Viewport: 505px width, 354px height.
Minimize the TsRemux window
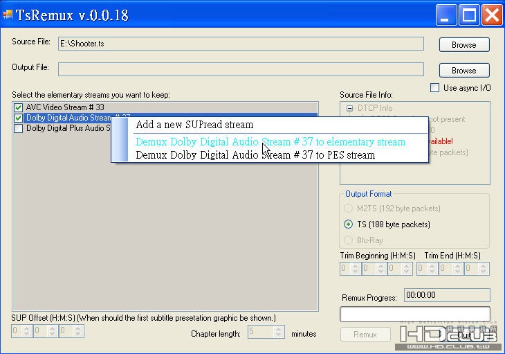click(x=446, y=15)
